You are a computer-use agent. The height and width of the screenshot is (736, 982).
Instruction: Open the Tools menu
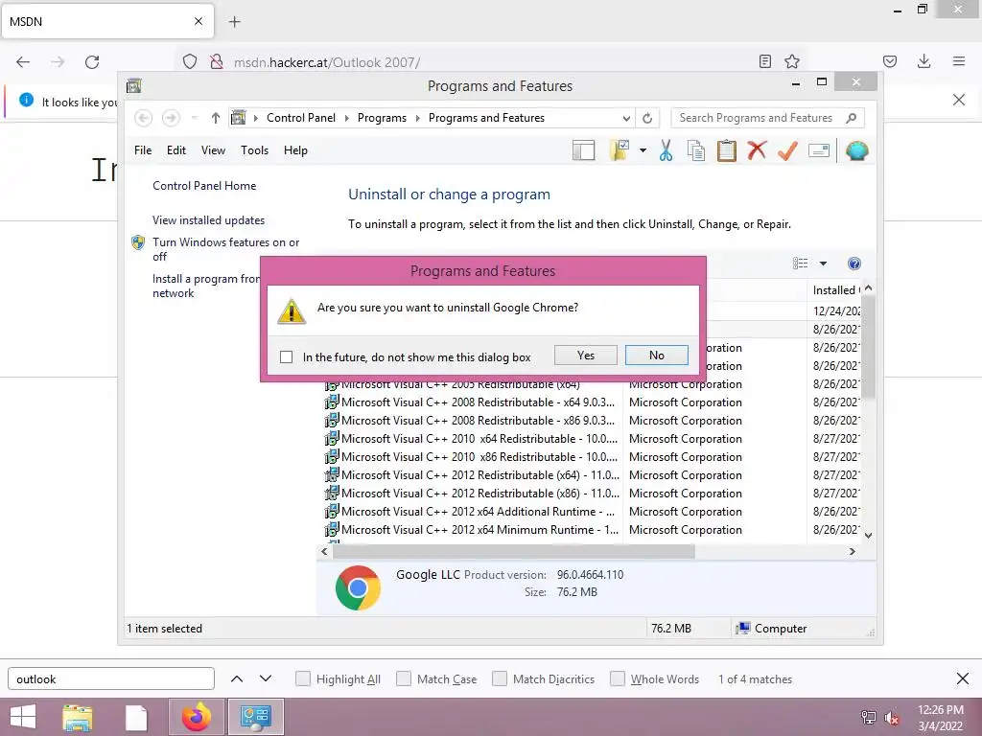(254, 150)
